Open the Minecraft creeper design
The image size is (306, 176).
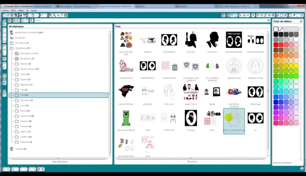coord(126,117)
